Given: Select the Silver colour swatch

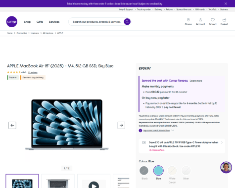Looking at the screenshot, I should 186,171.
